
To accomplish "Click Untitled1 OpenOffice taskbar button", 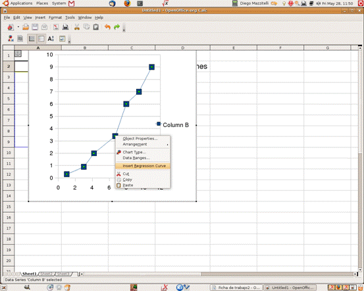I will pos(290,288).
